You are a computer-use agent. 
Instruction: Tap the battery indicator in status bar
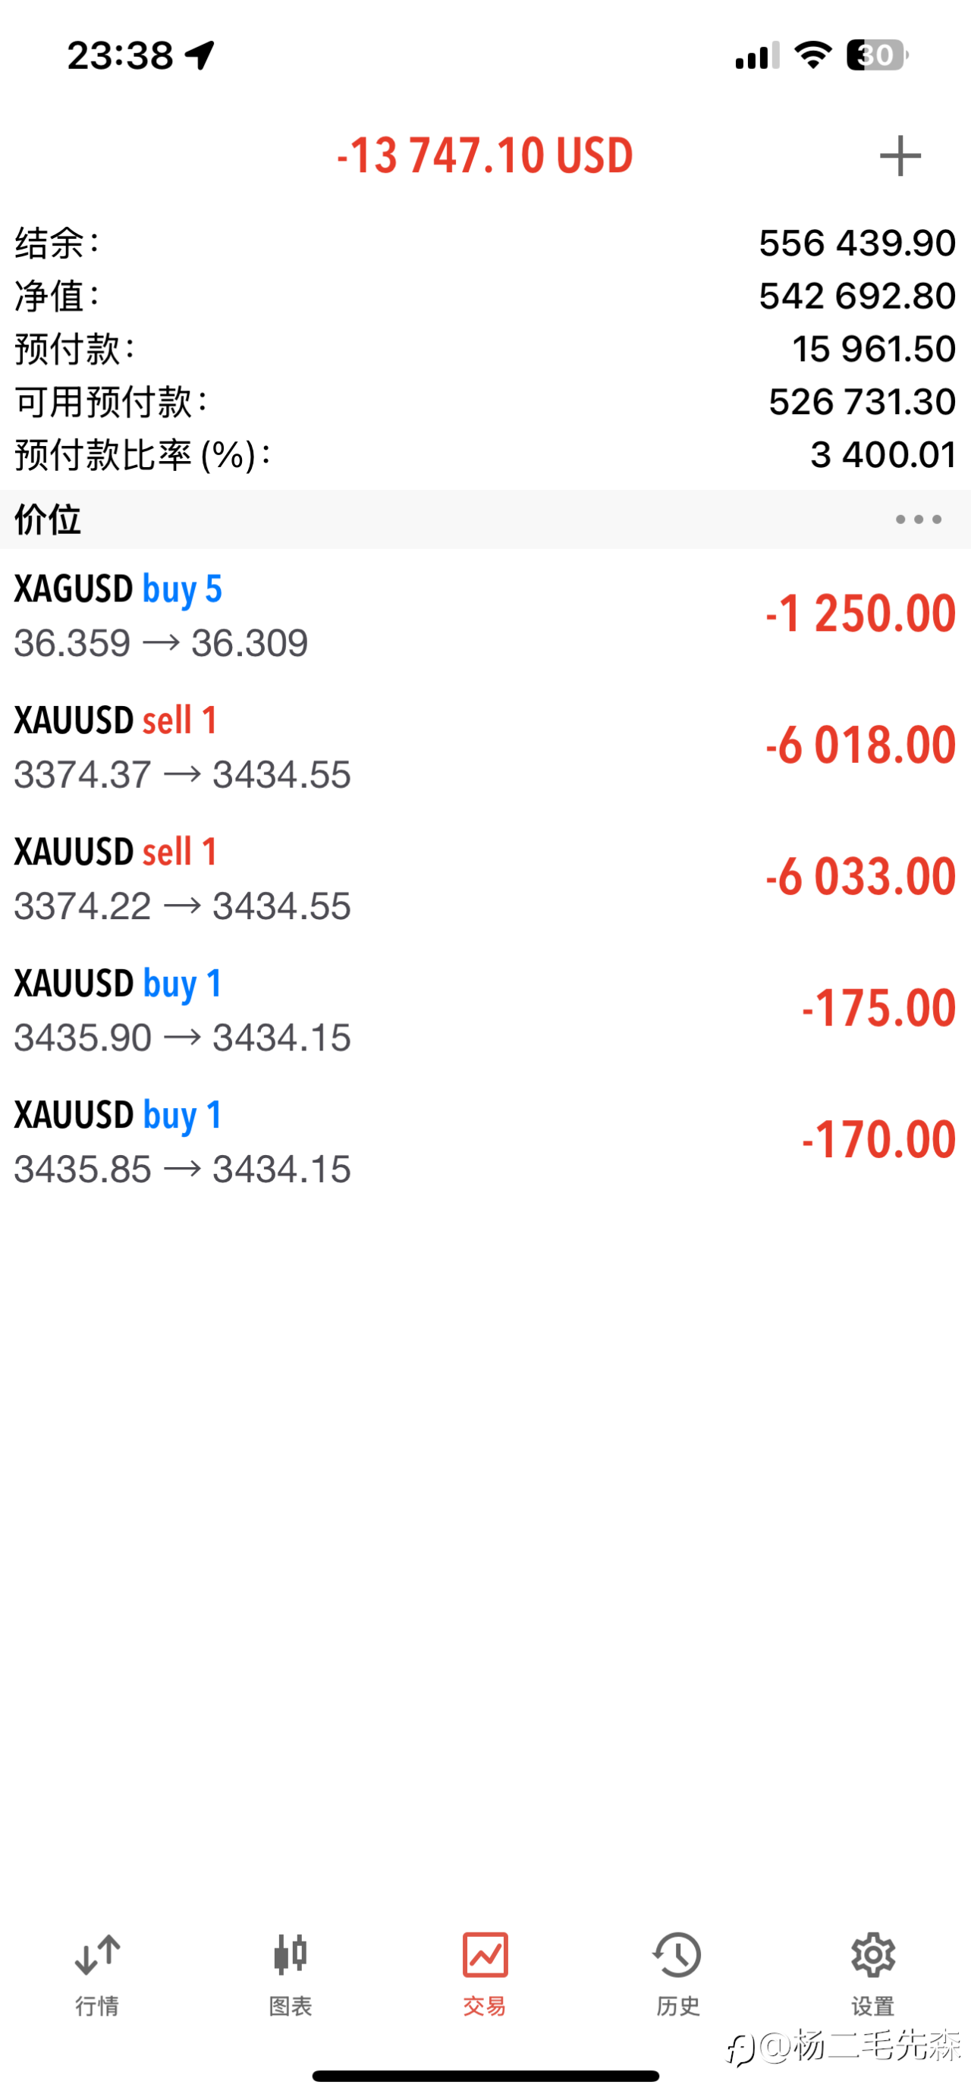click(876, 55)
